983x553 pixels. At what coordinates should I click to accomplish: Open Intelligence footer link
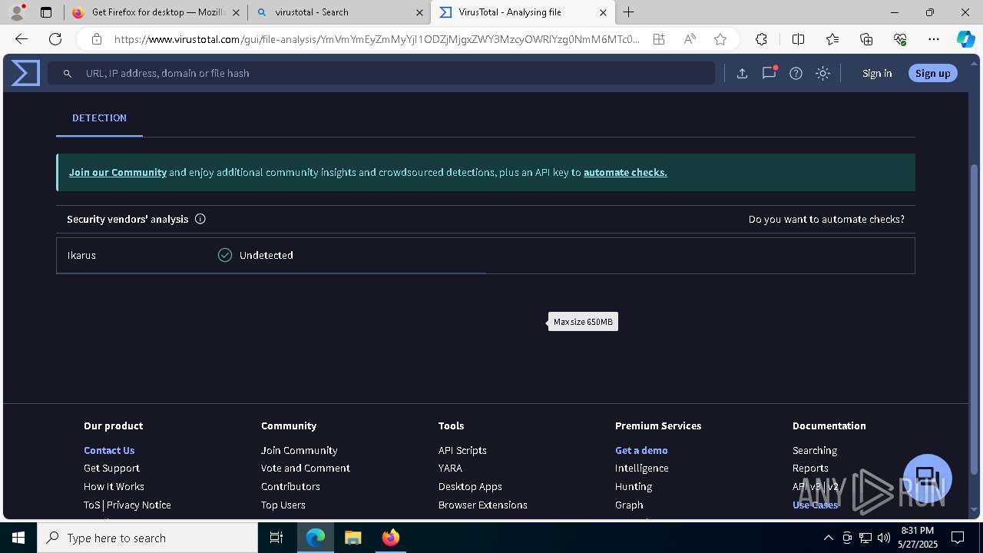(642, 468)
